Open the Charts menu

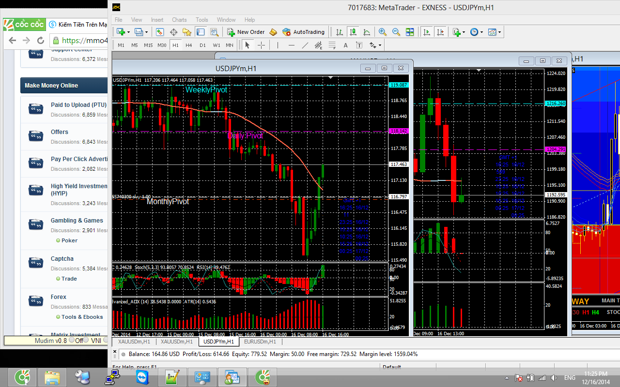pos(179,20)
